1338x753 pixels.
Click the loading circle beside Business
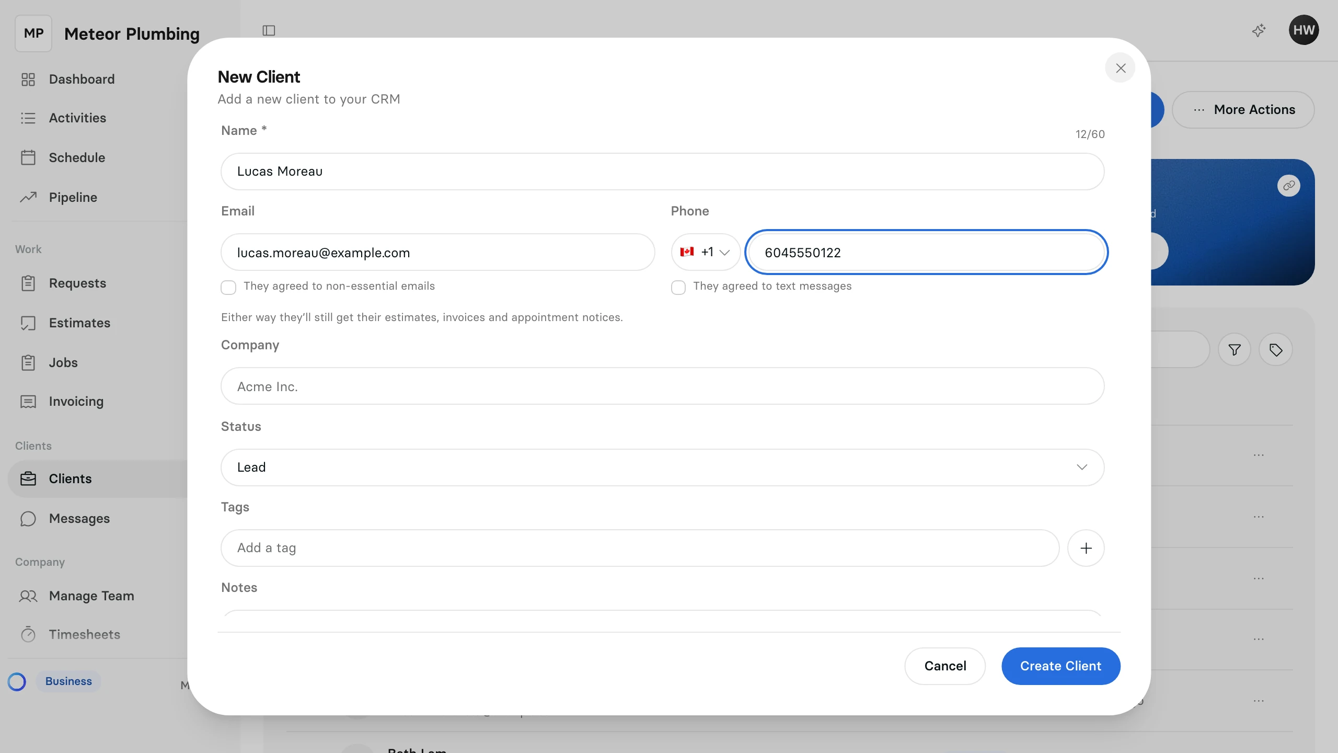tap(17, 681)
